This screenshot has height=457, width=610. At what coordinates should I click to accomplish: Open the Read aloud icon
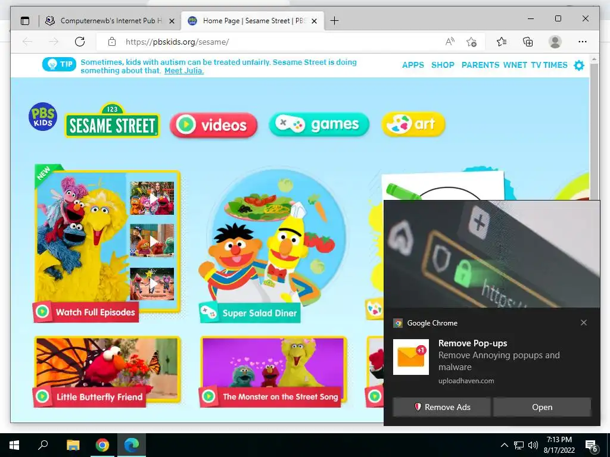[450, 42]
